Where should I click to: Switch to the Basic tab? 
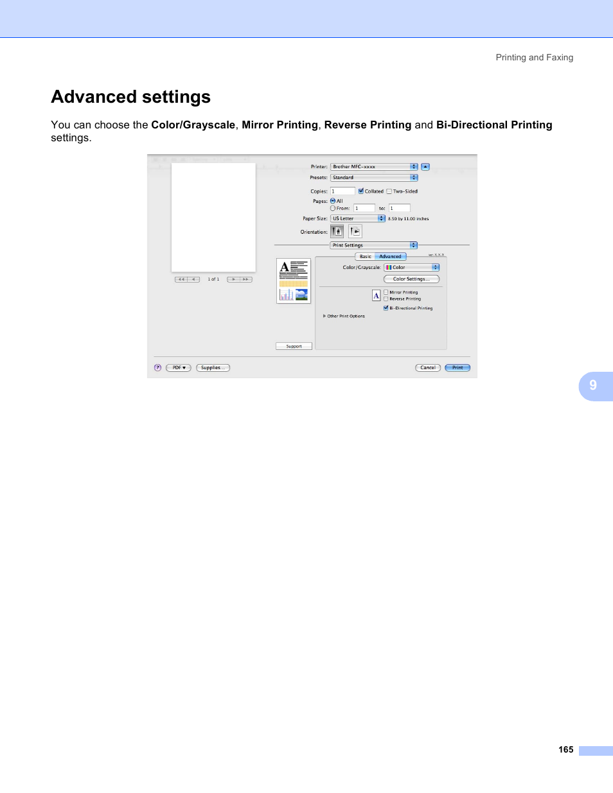pos(365,256)
